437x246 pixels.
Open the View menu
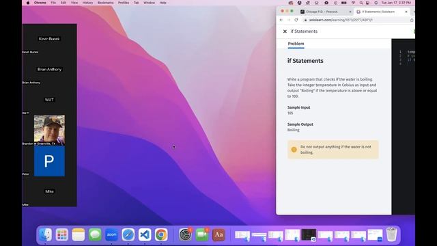click(x=74, y=3)
